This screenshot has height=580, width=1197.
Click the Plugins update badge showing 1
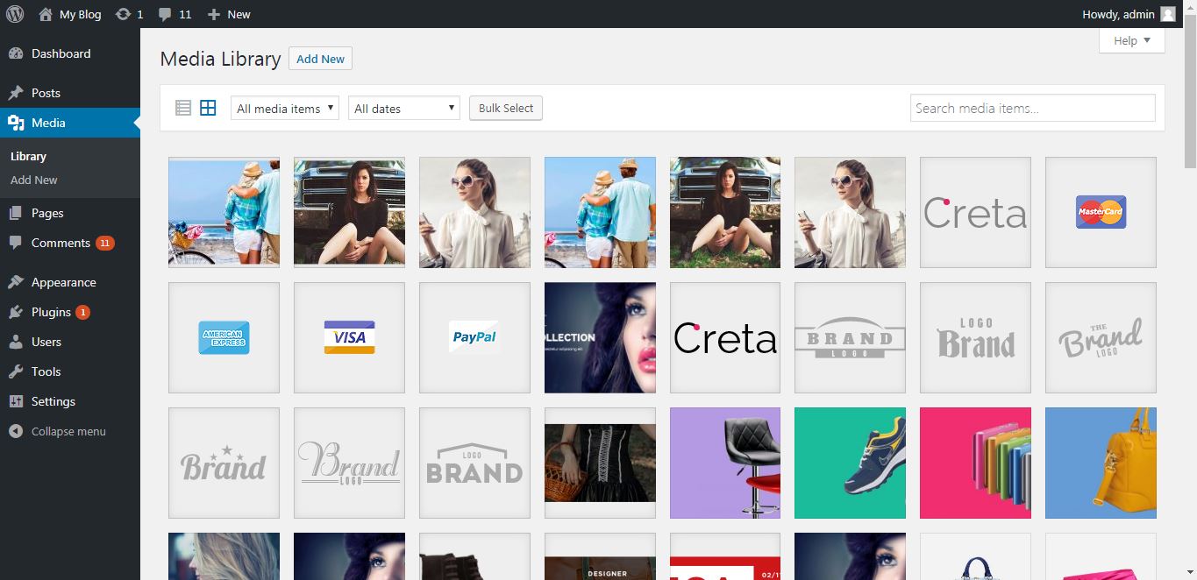pyautogui.click(x=82, y=312)
